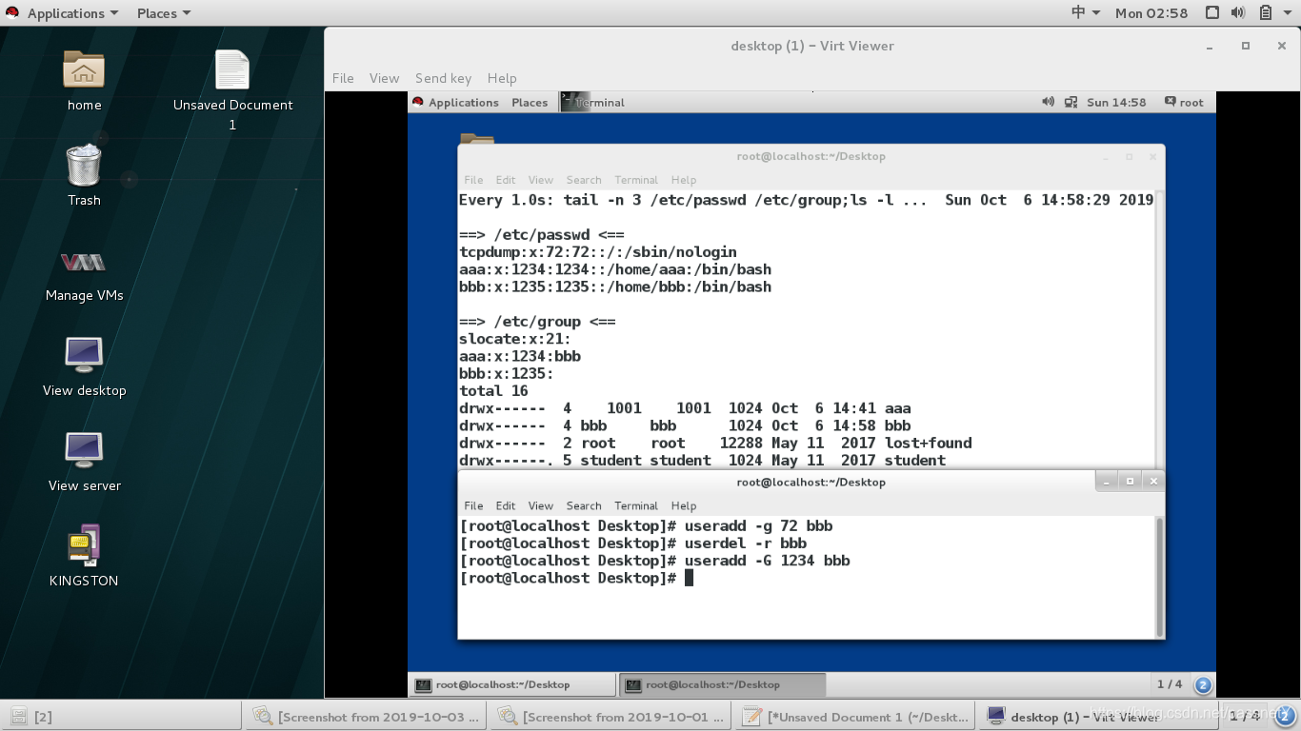Click the guest chat status icon beside root
Screen dimensions: 1301x731
(x=1169, y=102)
